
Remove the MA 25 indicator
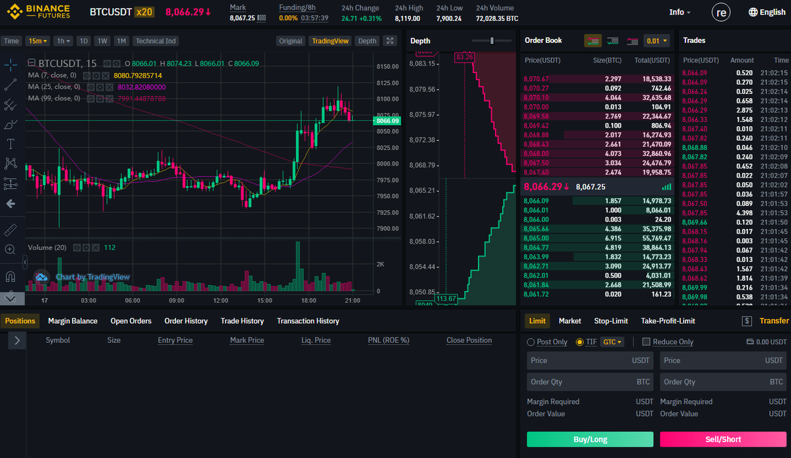click(109, 87)
